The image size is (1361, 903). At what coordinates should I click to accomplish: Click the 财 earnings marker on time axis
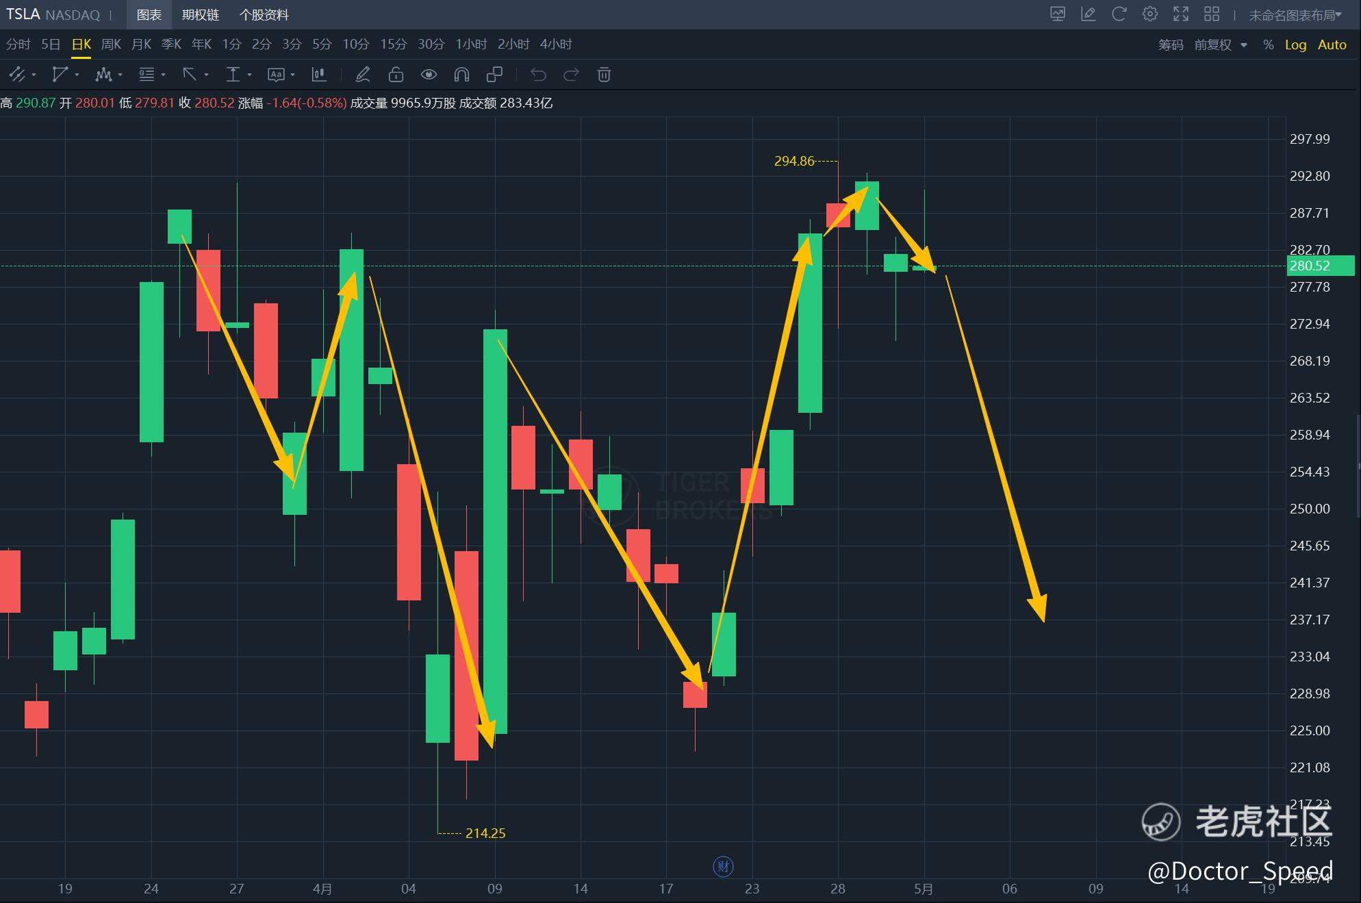[x=723, y=866]
